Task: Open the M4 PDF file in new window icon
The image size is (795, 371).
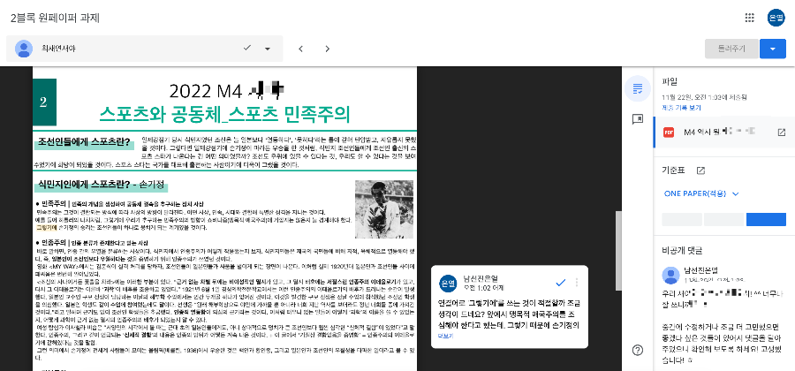Action: [x=782, y=132]
